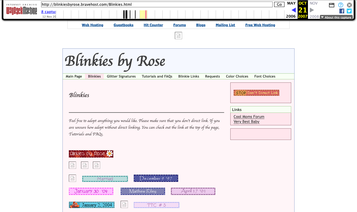This screenshot has height=212, width=357.
Task: Open Cool Moms Forum link
Action: [249, 117]
